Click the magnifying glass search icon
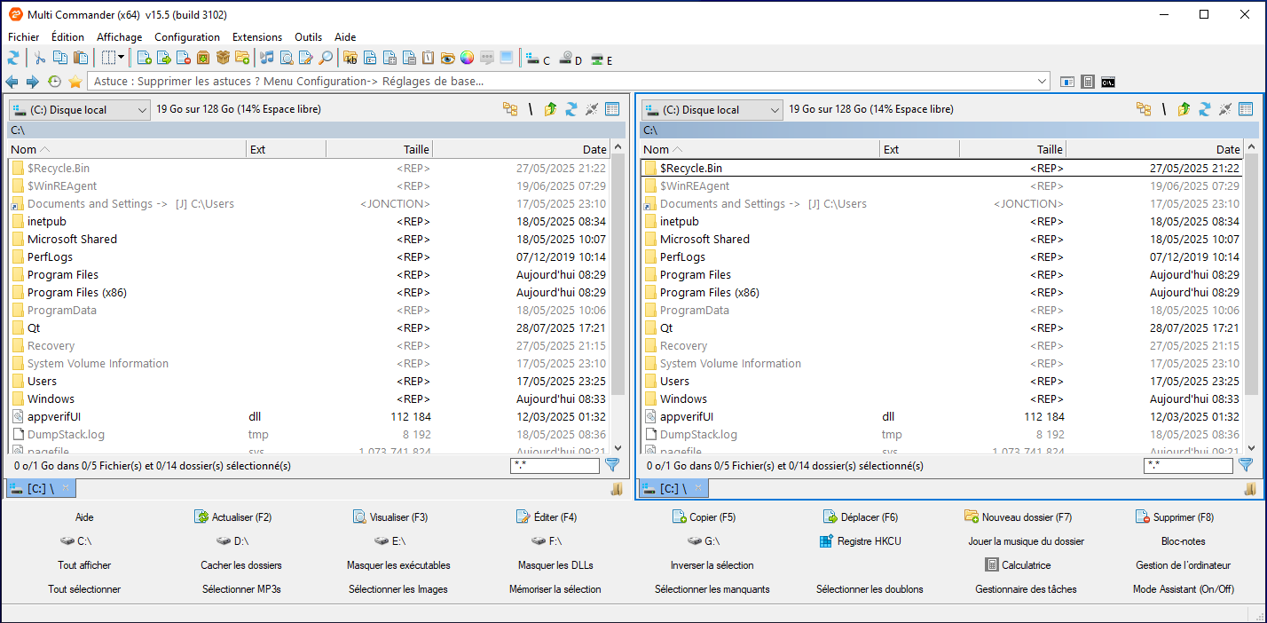The image size is (1267, 623). 326,59
